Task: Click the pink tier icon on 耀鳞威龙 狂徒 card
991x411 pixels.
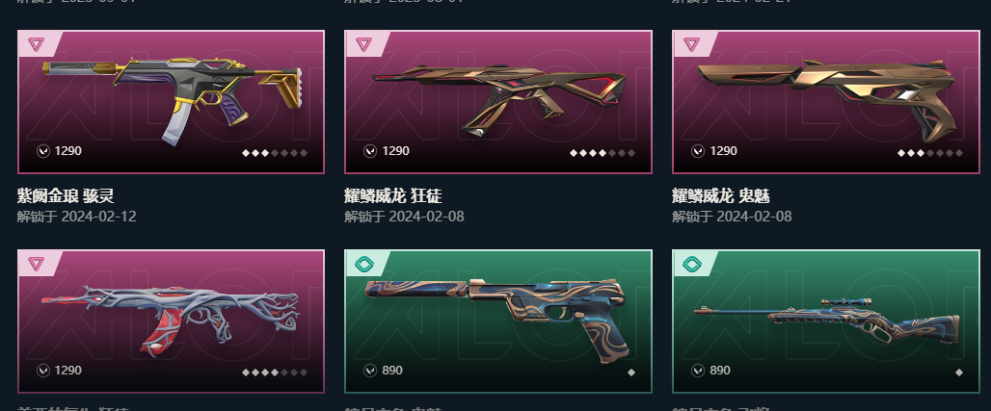Action: pyautogui.click(x=363, y=44)
